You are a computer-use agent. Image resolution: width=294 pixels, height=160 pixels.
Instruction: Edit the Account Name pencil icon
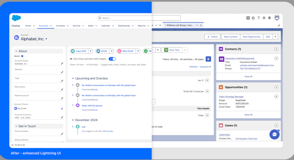(62, 63)
